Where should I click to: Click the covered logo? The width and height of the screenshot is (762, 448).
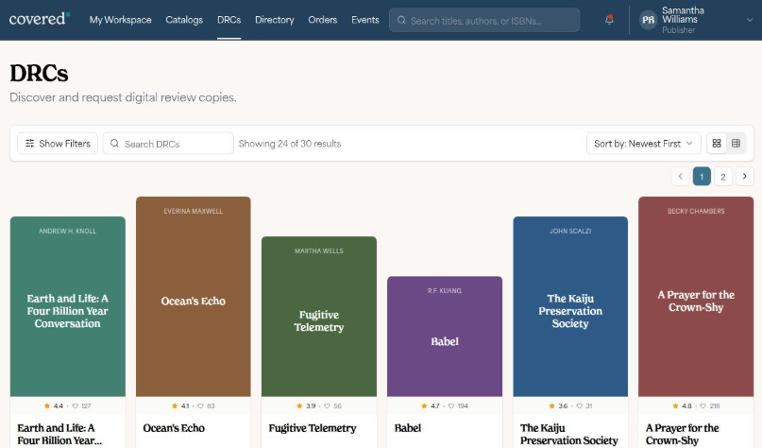click(40, 19)
